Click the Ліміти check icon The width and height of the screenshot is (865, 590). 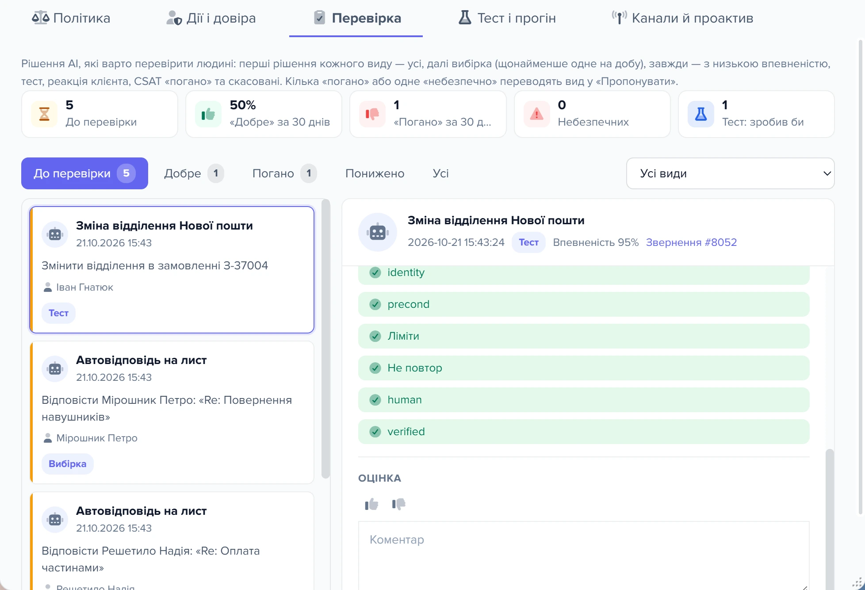coord(375,336)
